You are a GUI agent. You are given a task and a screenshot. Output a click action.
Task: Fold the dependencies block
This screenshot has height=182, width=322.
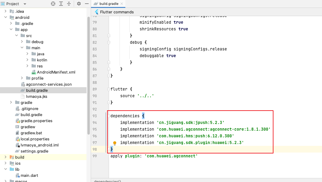coord(109,116)
